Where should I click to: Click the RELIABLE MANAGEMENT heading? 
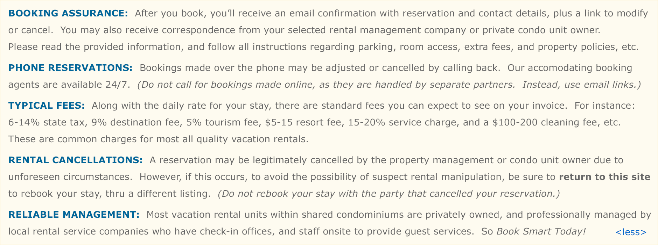pos(74,215)
